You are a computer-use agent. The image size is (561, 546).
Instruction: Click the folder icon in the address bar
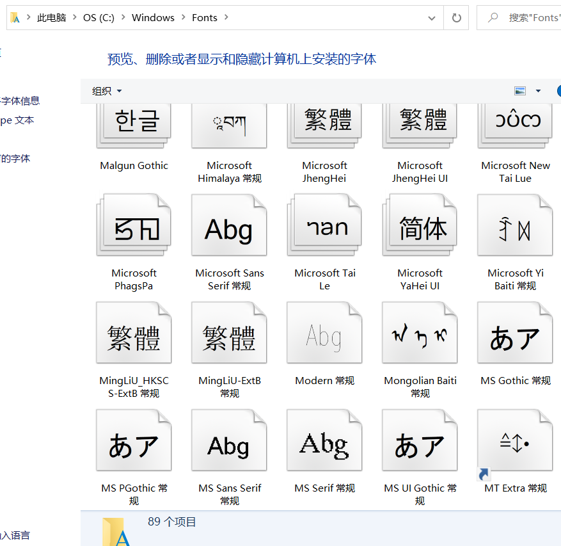tap(14, 17)
